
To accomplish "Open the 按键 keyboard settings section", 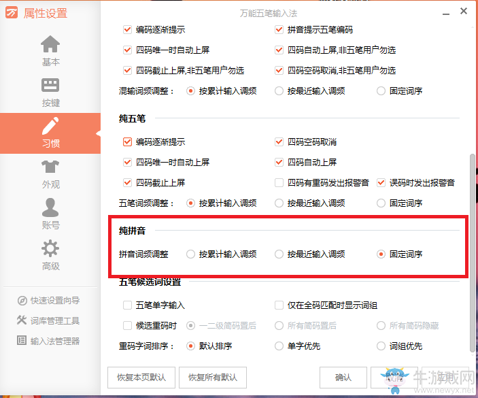I will pos(50,93).
